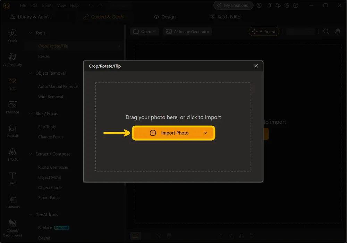Select Photo Composer

(53, 167)
